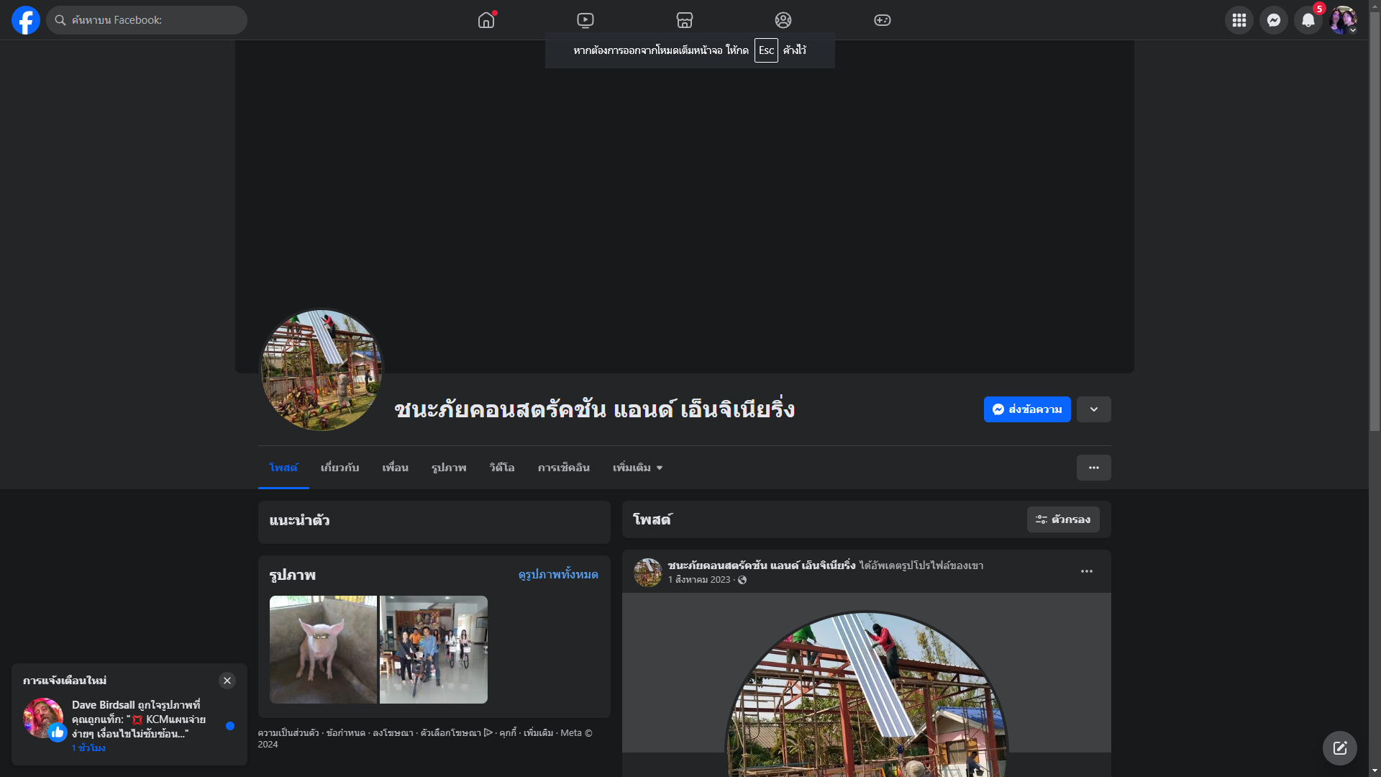
Task: Open the apps grid menu icon
Action: point(1239,20)
